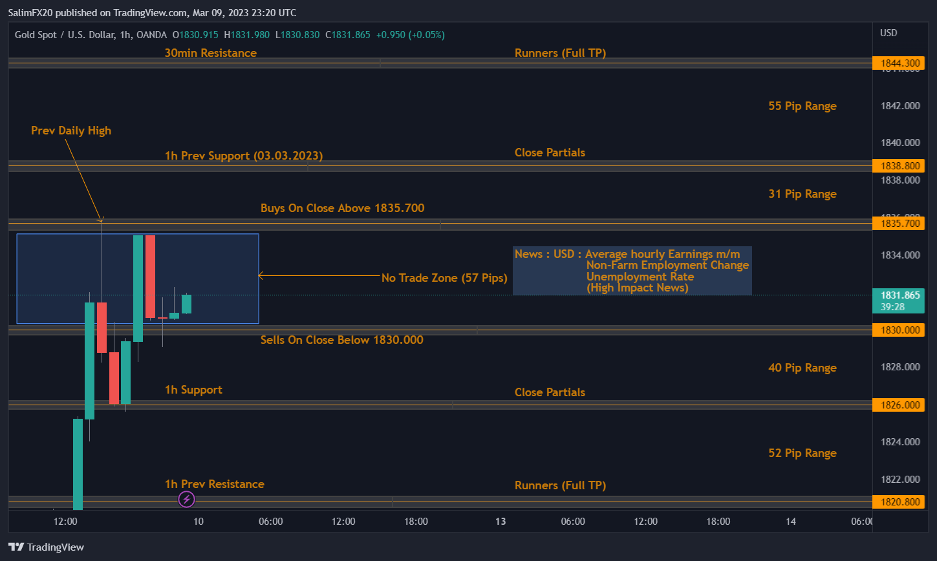This screenshot has height=561, width=937.
Task: Click the USD currency label on price axis
Action: (x=889, y=33)
